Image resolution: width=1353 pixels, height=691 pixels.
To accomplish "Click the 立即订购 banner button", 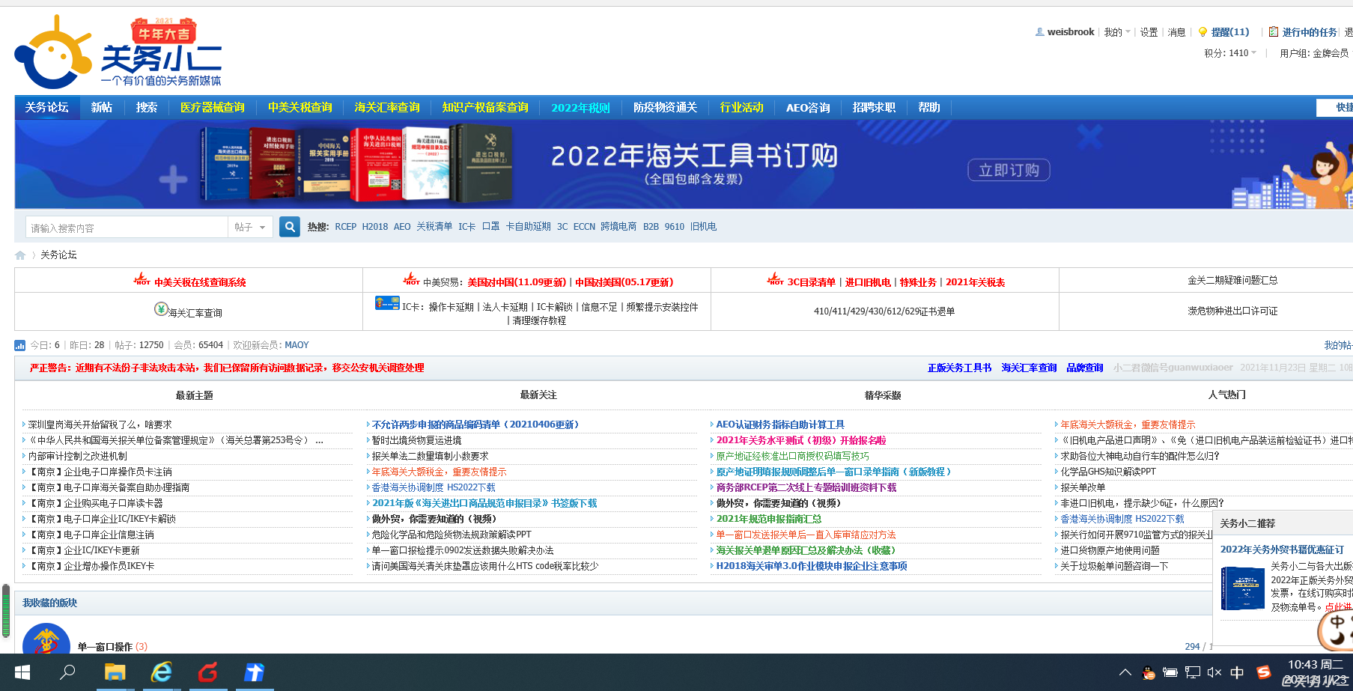I will point(1009,170).
